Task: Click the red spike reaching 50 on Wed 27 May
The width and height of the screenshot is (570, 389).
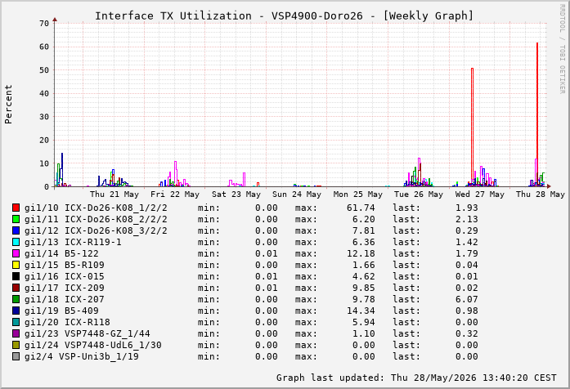Action: tap(472, 127)
